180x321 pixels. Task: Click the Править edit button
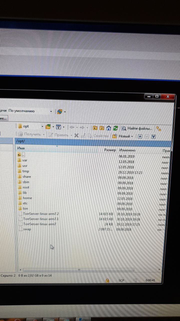click(x=59, y=135)
